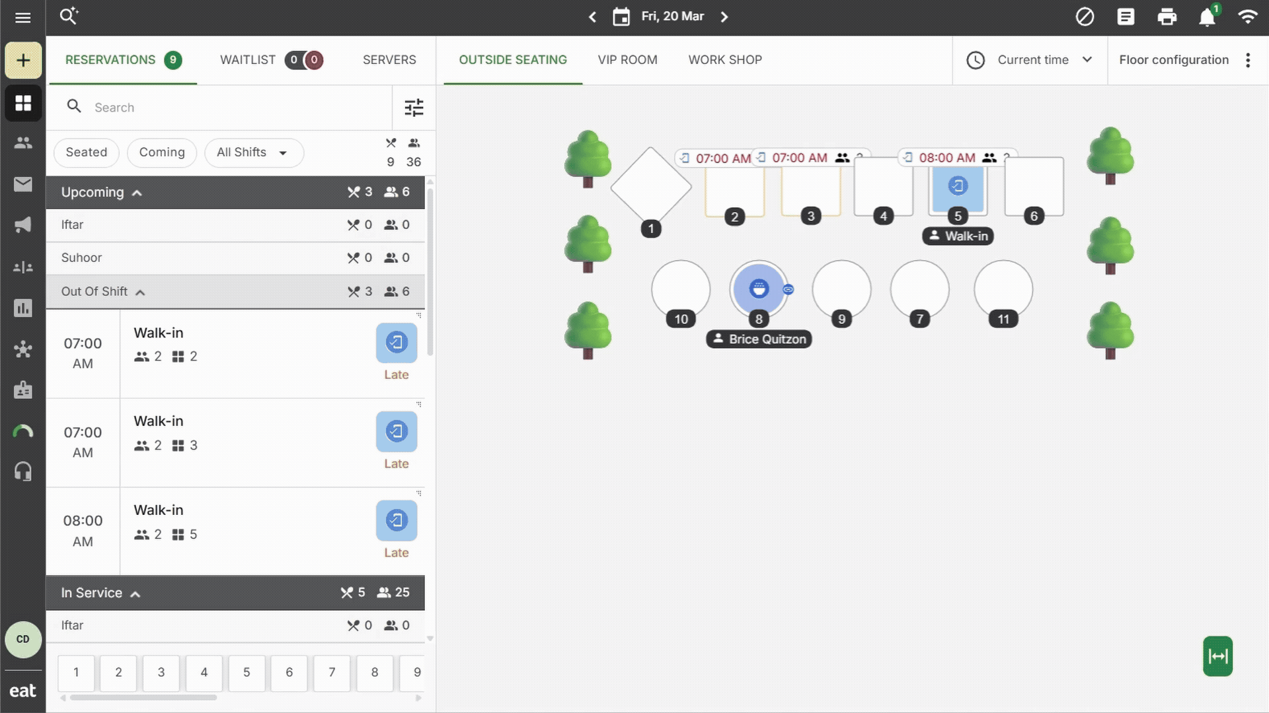The image size is (1269, 713).
Task: Toggle the Seated filter chip
Action: [x=86, y=153]
